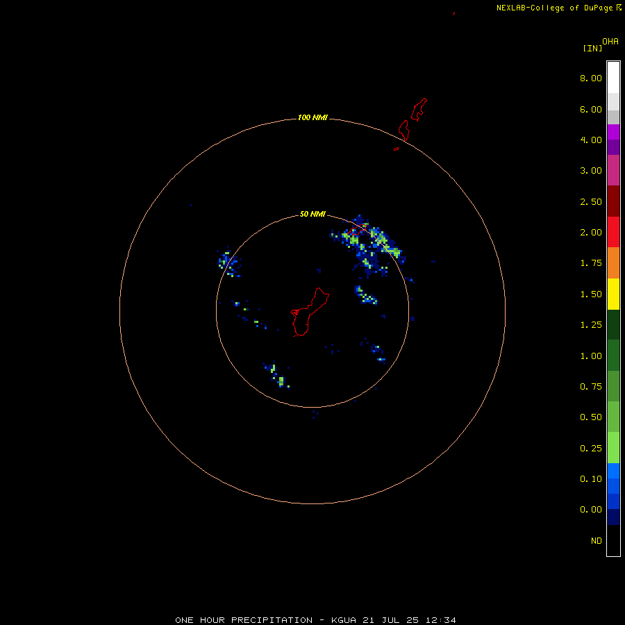Select the 2.00 legend value
The width and height of the screenshot is (625, 625).
point(591,233)
